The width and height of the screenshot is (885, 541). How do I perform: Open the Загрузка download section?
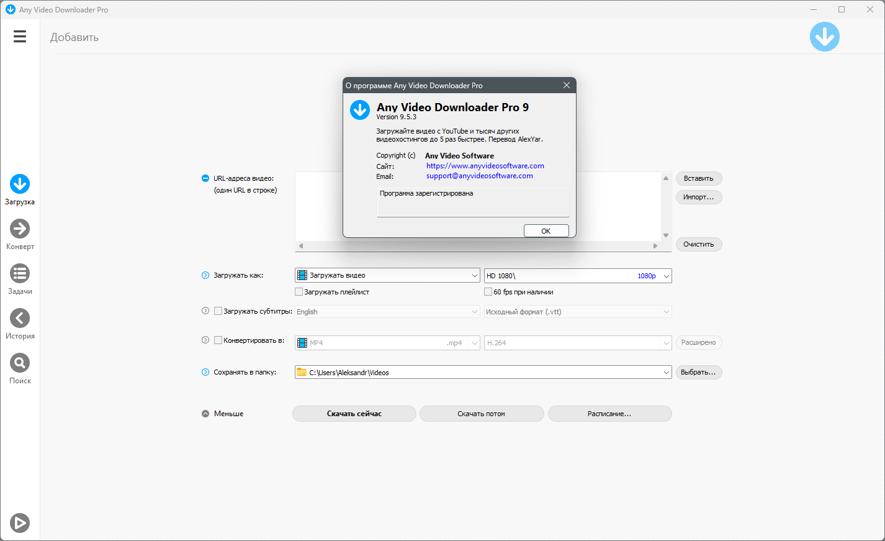20,190
